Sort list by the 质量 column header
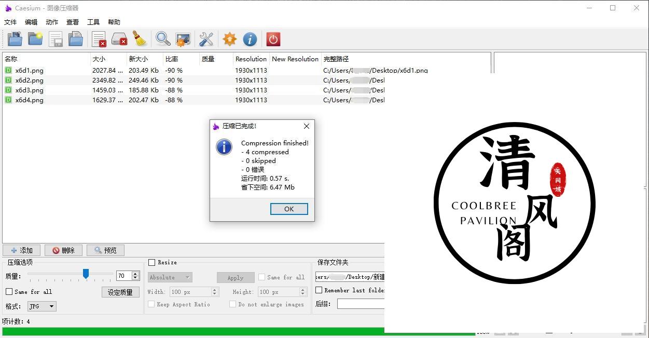The height and width of the screenshot is (338, 649). click(216, 59)
